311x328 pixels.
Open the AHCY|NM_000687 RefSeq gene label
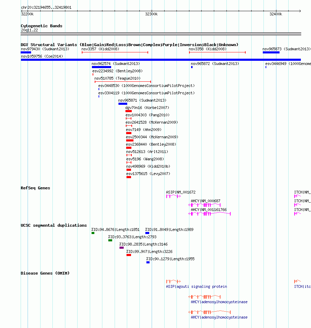(205, 201)
